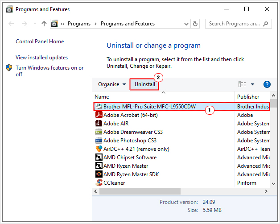Click the vertical scrollbar down arrow
This screenshot has width=280, height=224.
pos(273,183)
